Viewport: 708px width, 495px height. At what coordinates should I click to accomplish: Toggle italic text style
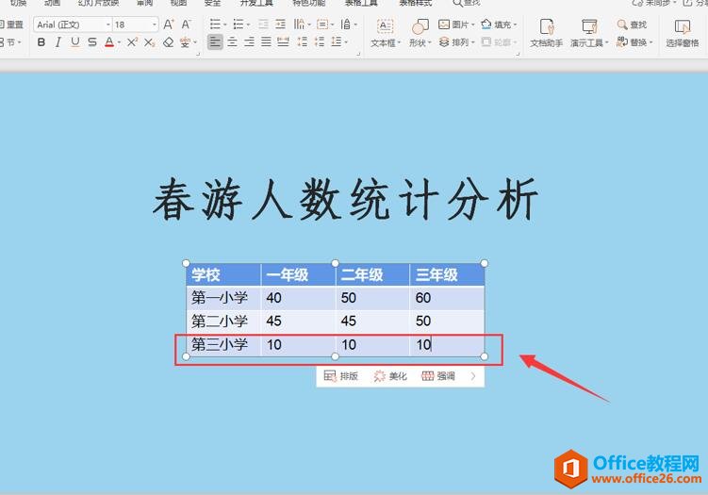tap(58, 42)
